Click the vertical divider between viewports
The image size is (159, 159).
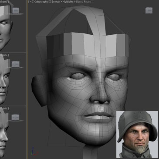pyautogui.click(x=27, y=79)
